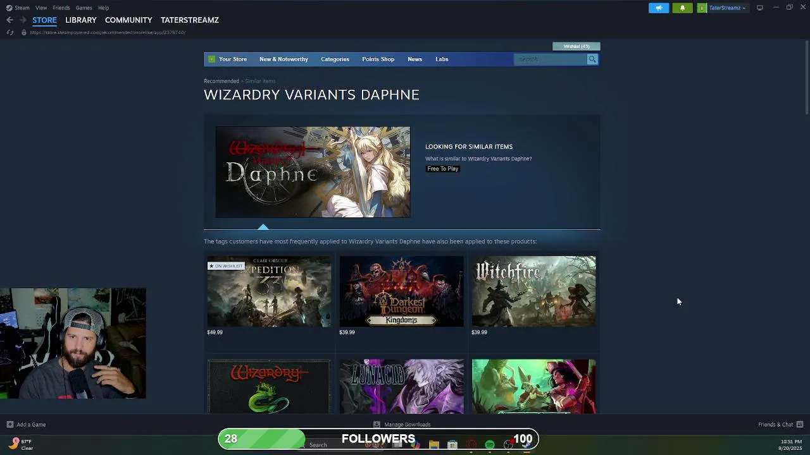The height and width of the screenshot is (455, 810).
Task: Click the Manage Downloads arrow icon
Action: tap(377, 425)
